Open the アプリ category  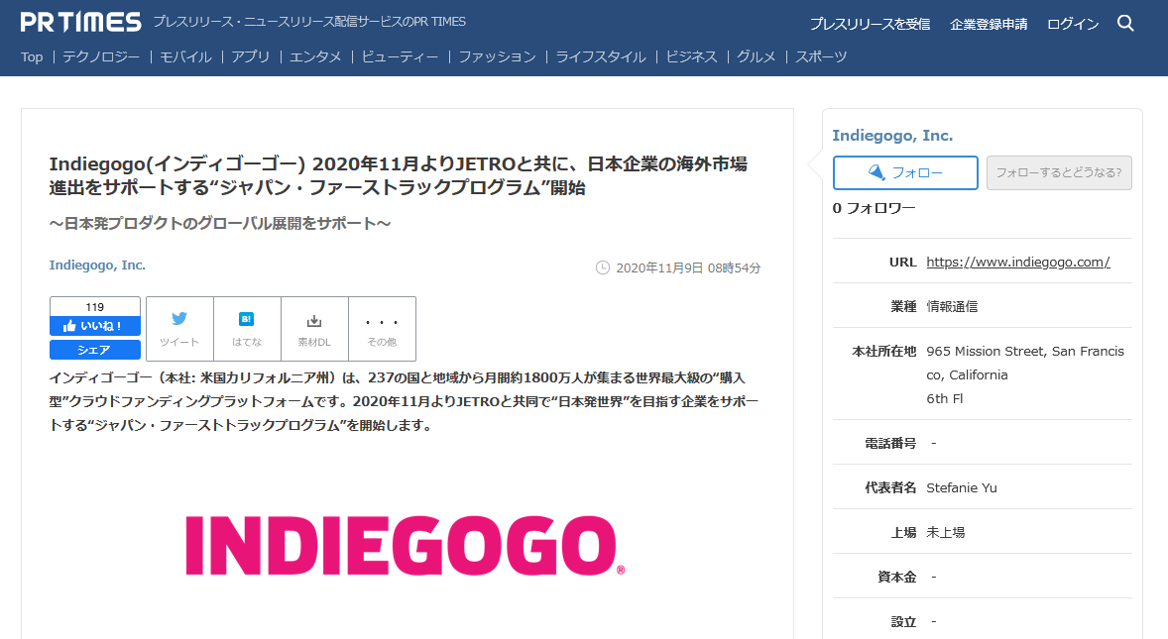250,57
